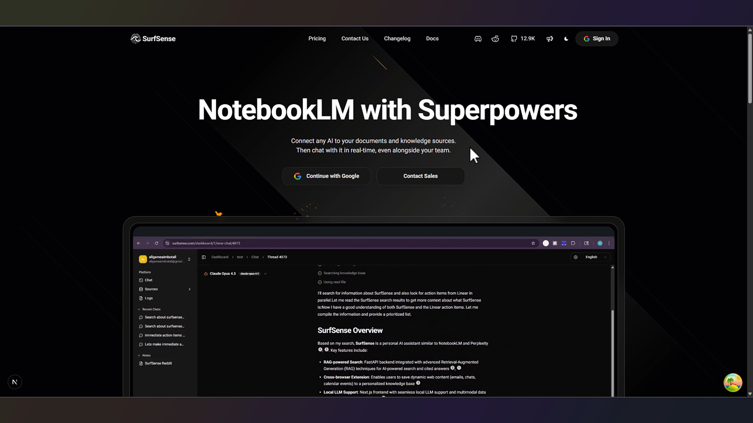Open the Discord community icon
This screenshot has height=423, width=753.
(x=478, y=39)
